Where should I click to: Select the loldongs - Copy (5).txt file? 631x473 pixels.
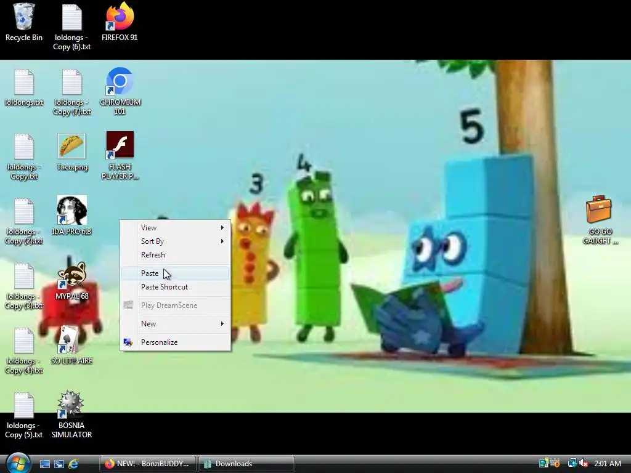[x=24, y=416]
